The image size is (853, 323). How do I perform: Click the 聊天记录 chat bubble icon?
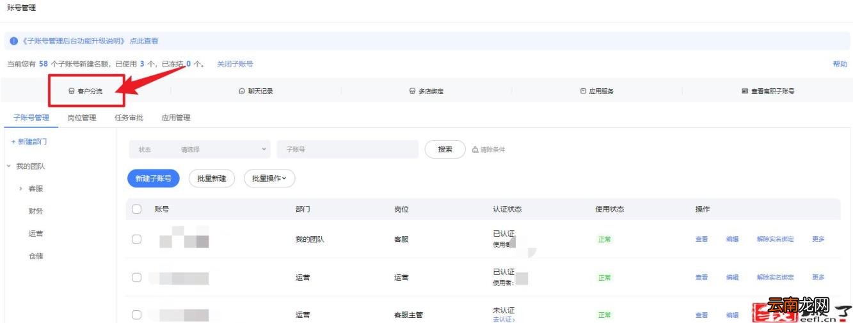(242, 91)
